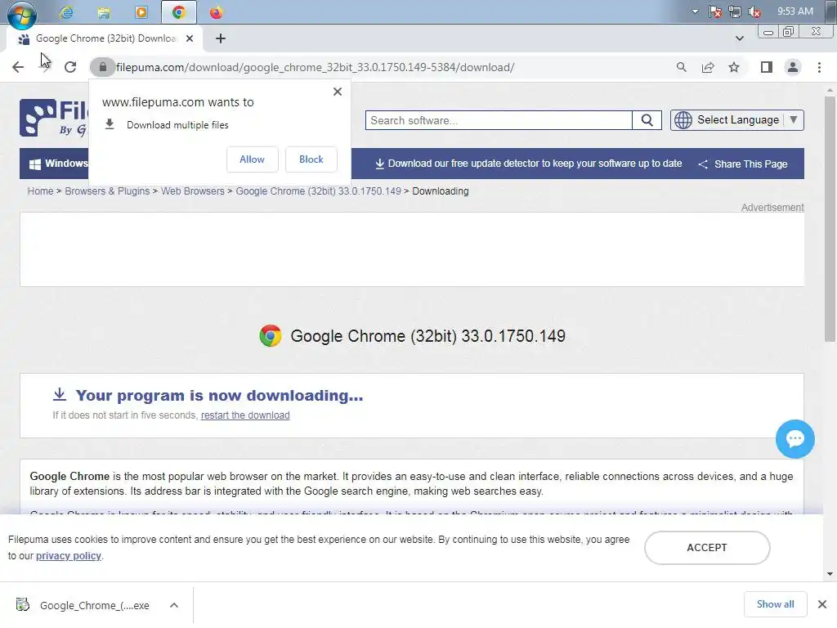Expand download item options chevron

[x=174, y=605]
